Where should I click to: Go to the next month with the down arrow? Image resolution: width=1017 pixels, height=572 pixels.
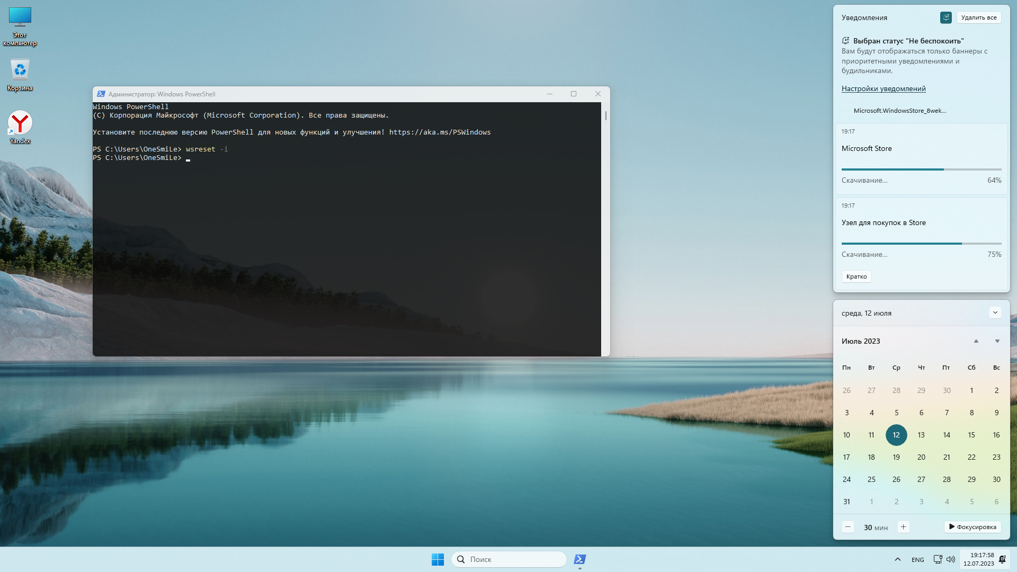[997, 341]
